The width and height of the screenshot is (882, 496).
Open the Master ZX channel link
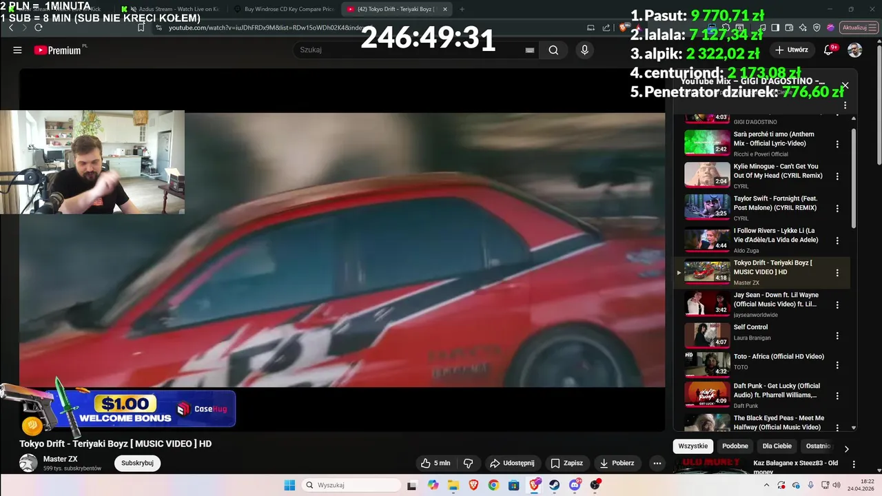tap(61, 459)
